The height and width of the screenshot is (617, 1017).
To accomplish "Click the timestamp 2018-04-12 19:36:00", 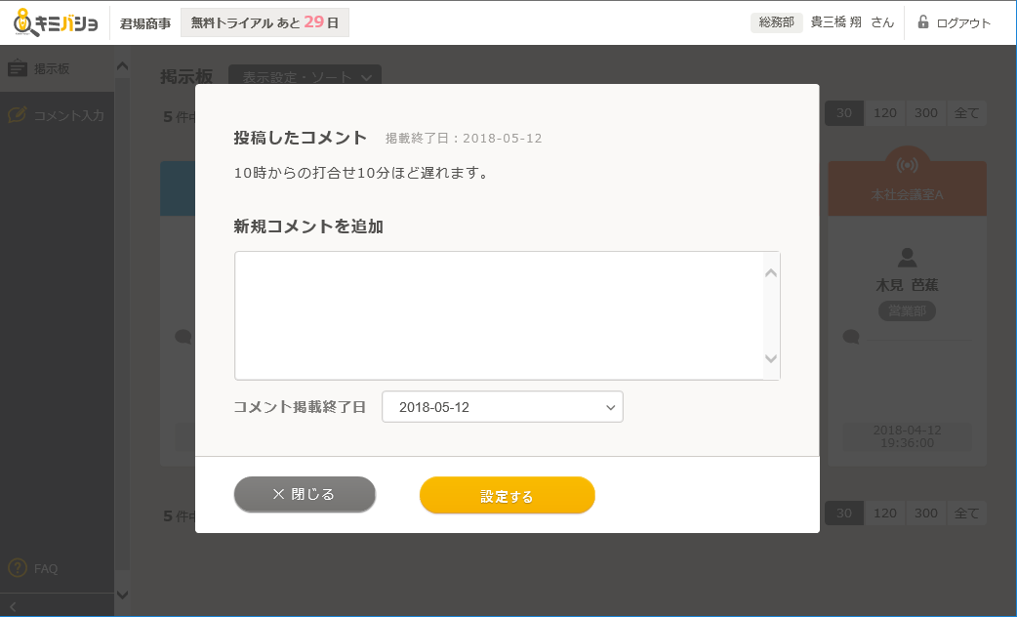I will [x=907, y=436].
